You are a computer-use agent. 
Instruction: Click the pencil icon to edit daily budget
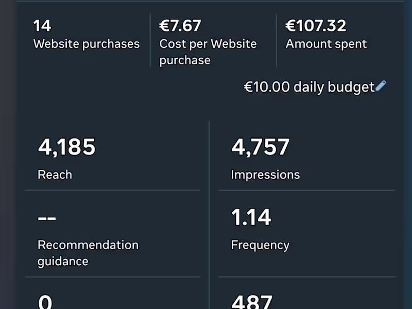381,86
